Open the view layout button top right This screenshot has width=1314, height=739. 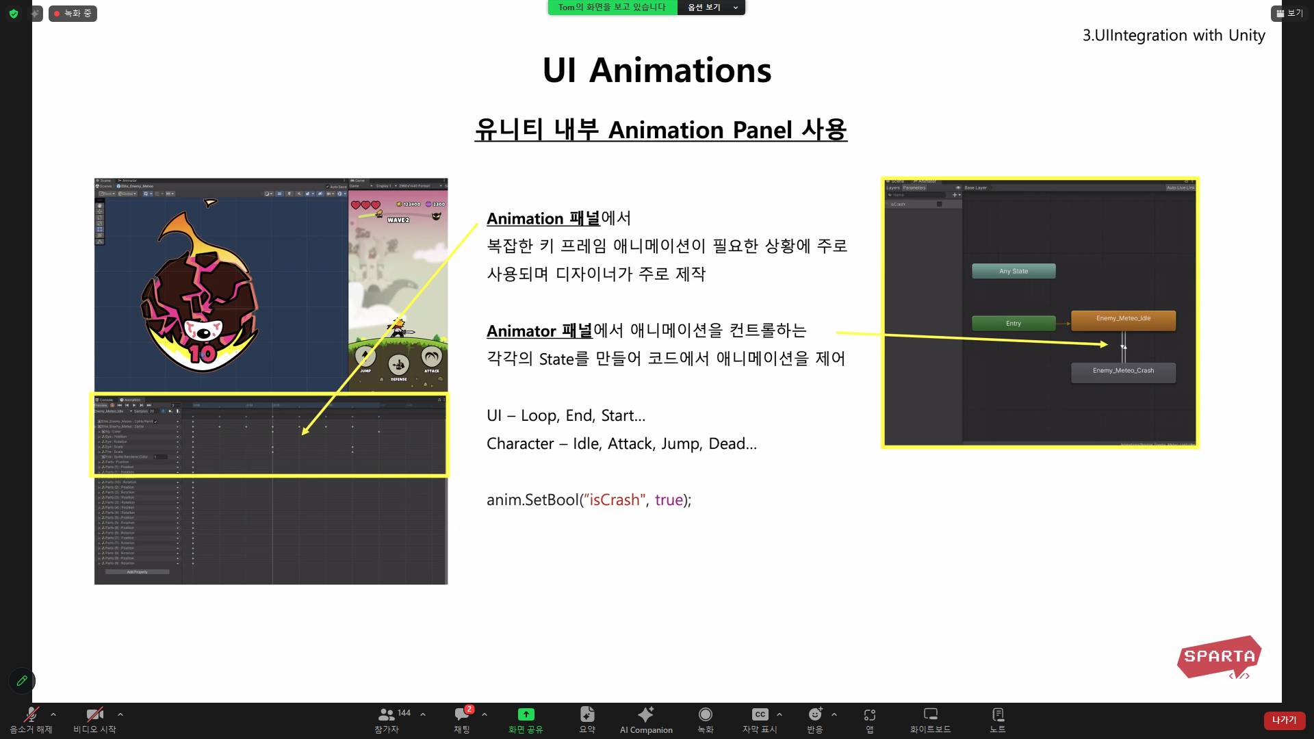tap(1289, 13)
